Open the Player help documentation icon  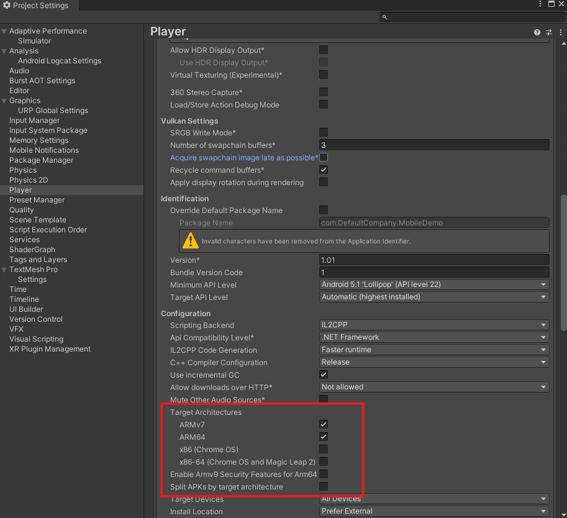coord(537,32)
